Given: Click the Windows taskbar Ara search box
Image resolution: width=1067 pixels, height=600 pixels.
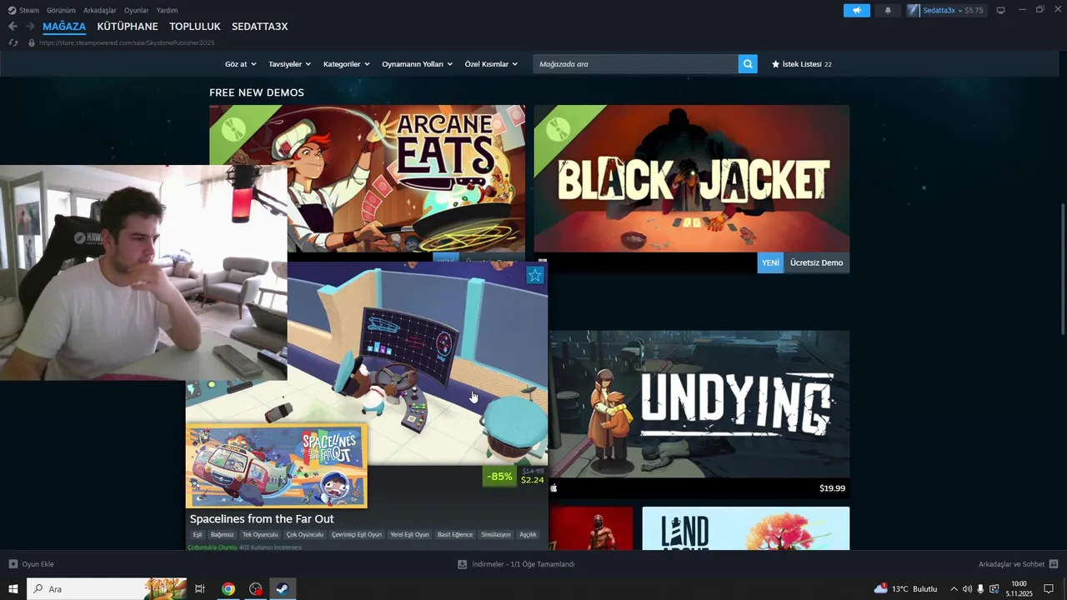Looking at the screenshot, I should pos(107,589).
